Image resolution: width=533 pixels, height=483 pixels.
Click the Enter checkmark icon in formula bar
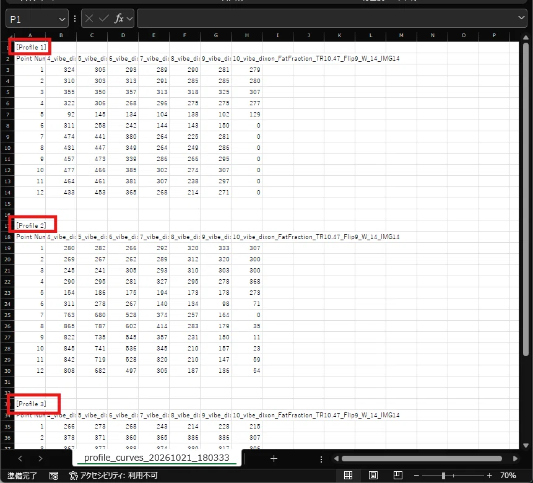pos(103,19)
